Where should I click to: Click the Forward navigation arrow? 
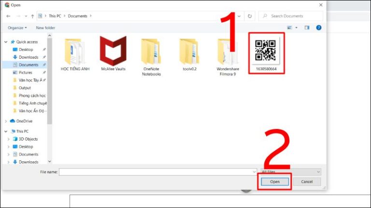18,16
